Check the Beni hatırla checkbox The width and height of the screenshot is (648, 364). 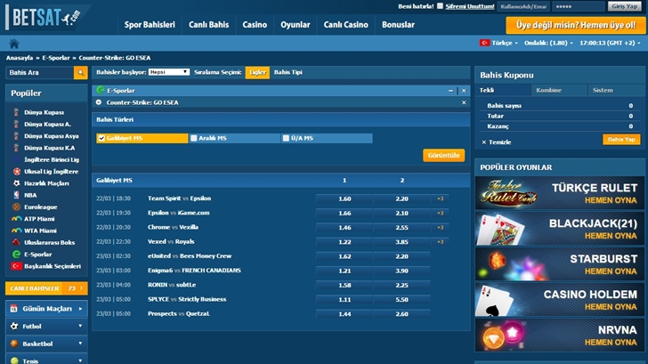440,5
